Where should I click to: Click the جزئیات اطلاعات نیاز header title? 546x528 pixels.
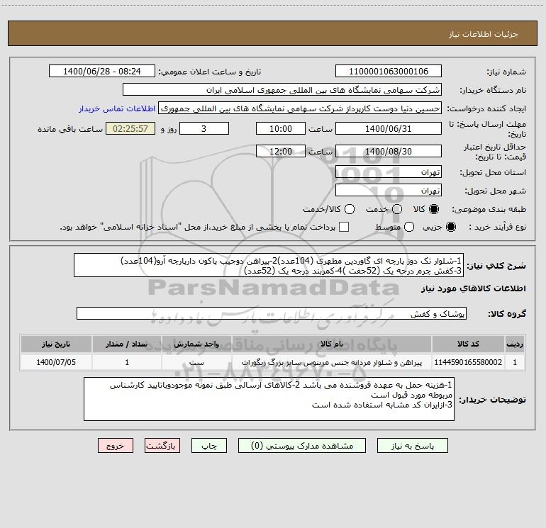click(x=484, y=34)
